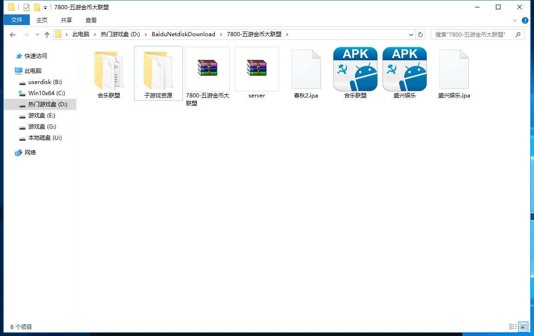Open the recent locations dropdown arrow
The image size is (534, 336).
pyautogui.click(x=37, y=34)
